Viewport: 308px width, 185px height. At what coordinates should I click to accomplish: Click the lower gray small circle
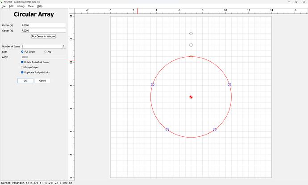pyautogui.click(x=191, y=45)
